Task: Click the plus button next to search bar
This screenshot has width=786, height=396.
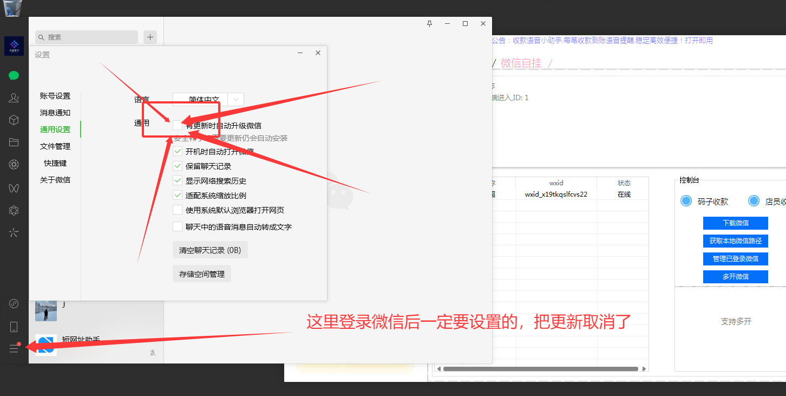Action: (x=150, y=37)
